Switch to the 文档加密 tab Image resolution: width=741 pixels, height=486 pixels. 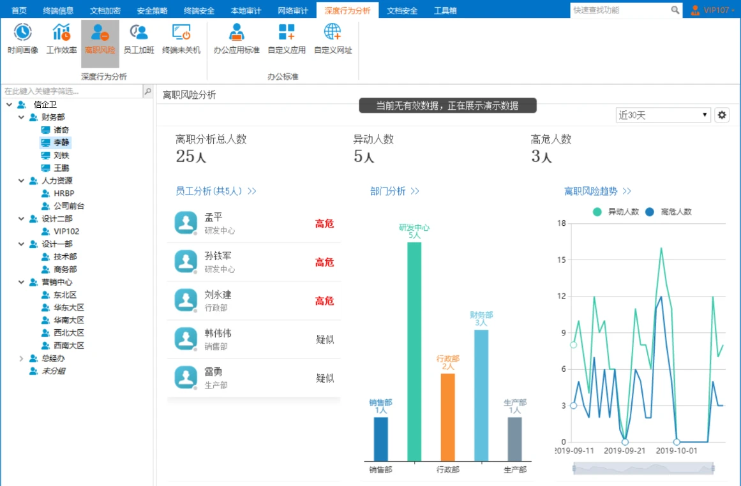point(105,10)
